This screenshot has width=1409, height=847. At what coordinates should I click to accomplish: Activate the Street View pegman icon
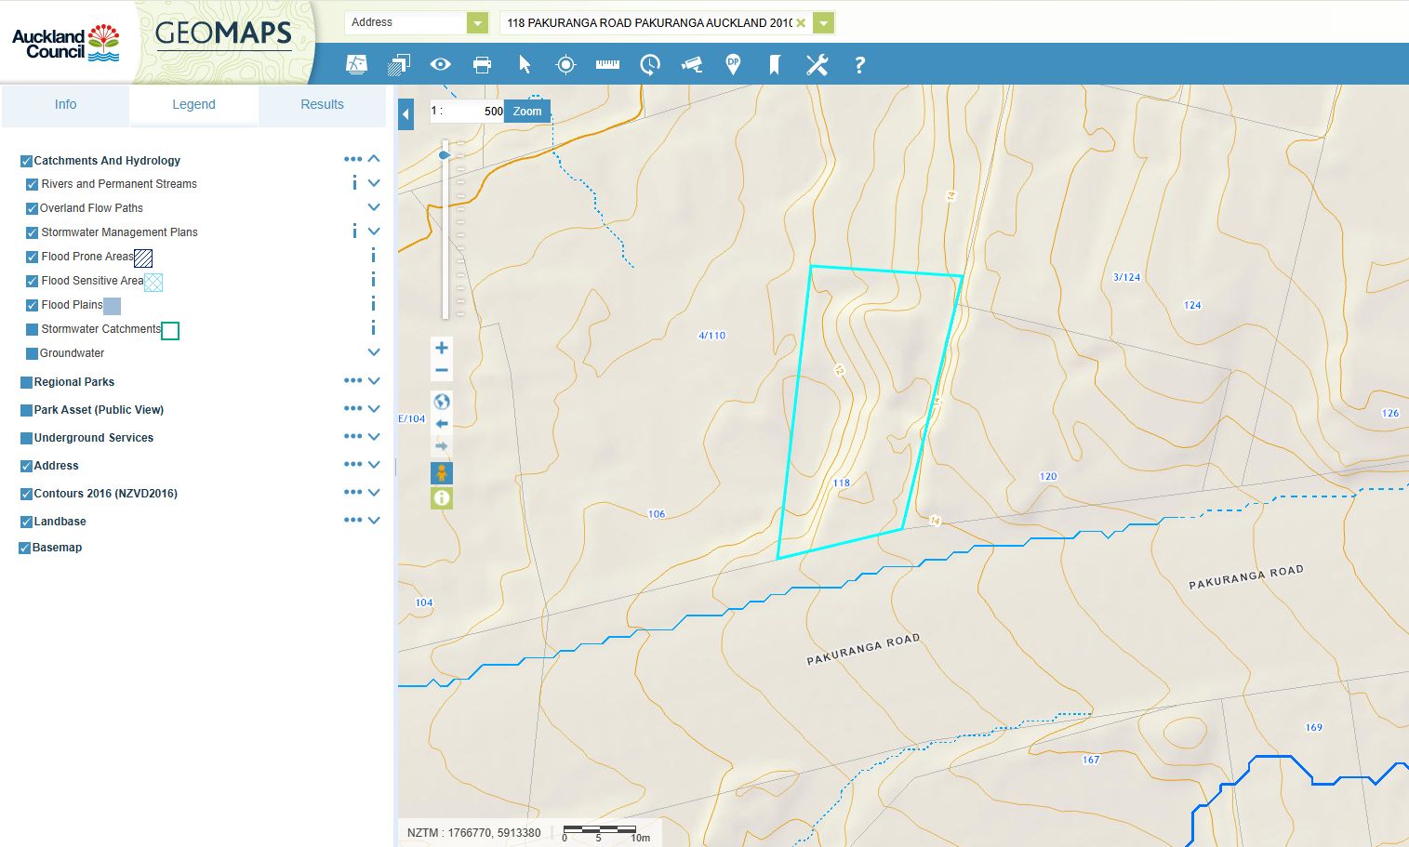point(442,473)
